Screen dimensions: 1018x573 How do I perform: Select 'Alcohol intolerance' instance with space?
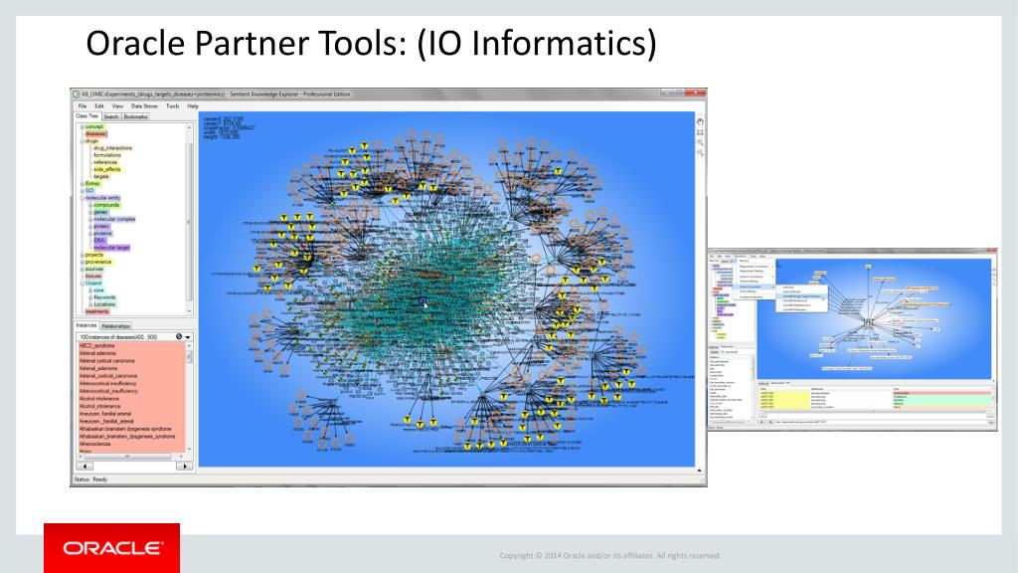99,399
